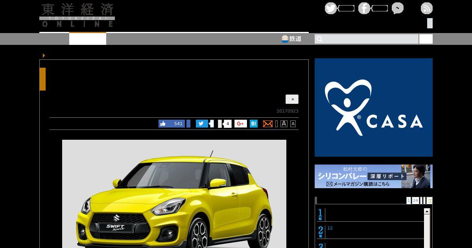Viewport: 472px width, 248px height.
Task: Click the Twitter follower count bubble in header
Action: (x=346, y=8)
